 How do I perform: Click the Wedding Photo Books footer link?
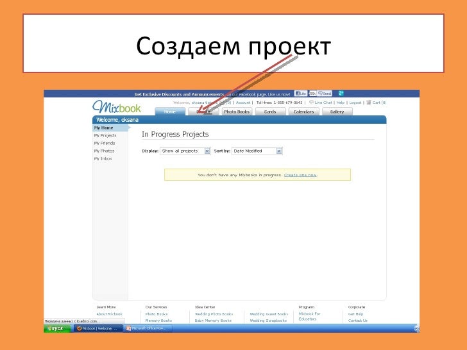(x=214, y=314)
